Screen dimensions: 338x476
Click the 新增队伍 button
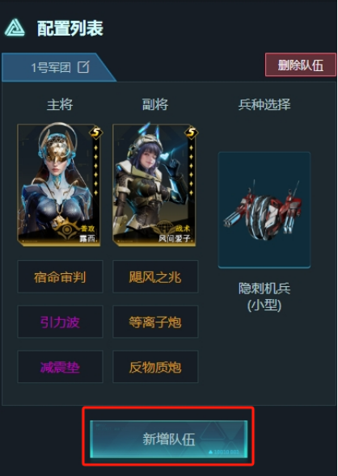(168, 440)
